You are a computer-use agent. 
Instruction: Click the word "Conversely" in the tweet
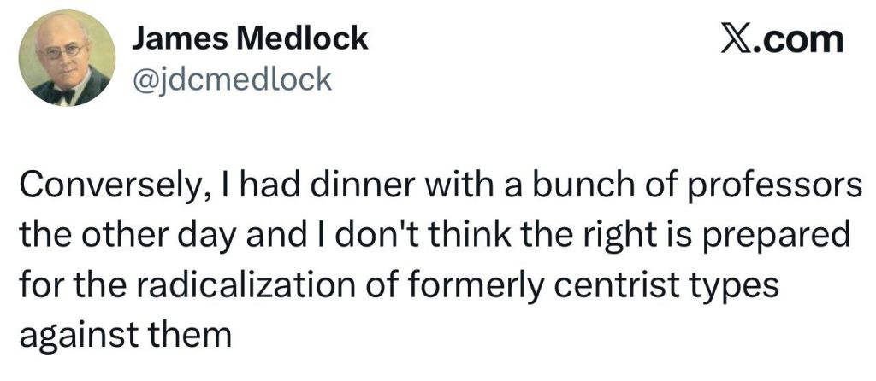pos(104,186)
